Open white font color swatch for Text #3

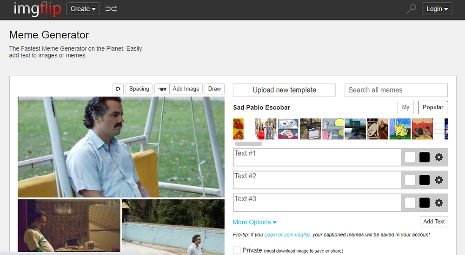(410, 203)
